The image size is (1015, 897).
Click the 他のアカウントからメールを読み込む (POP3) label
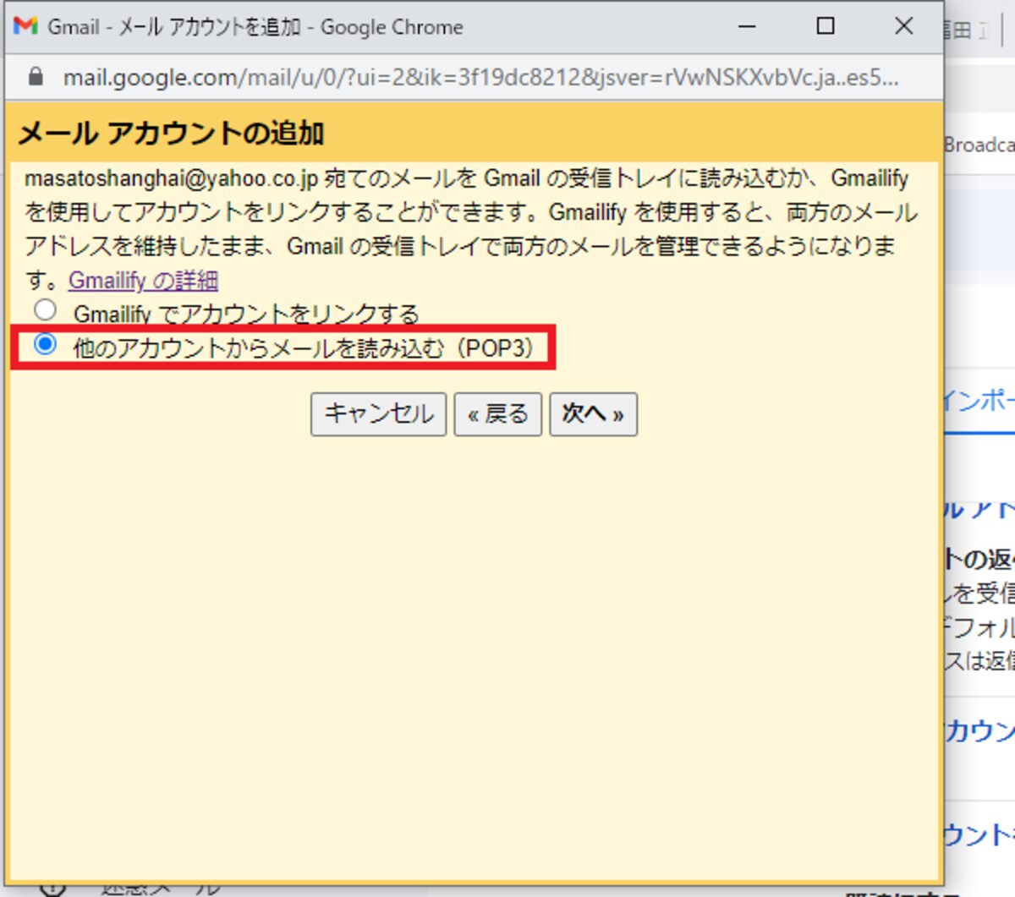click(304, 347)
